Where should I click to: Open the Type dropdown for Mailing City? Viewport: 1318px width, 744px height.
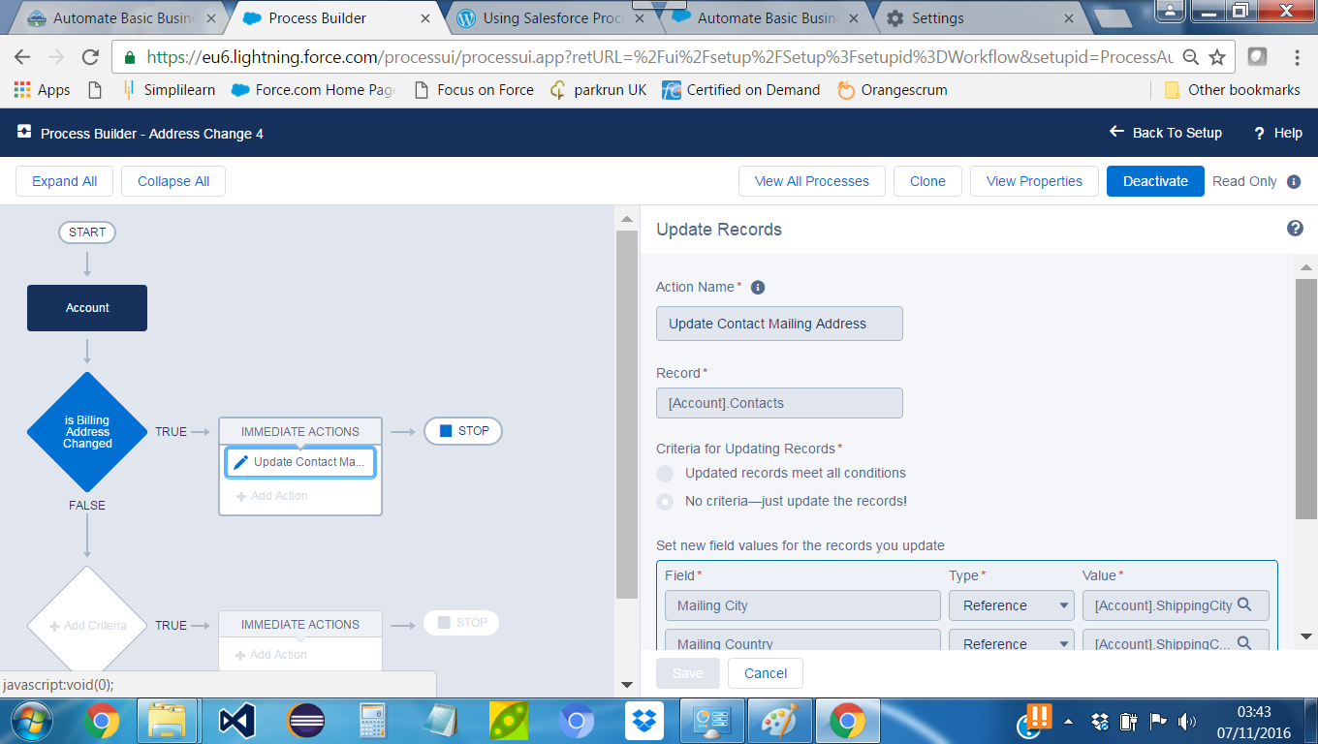tap(1012, 605)
